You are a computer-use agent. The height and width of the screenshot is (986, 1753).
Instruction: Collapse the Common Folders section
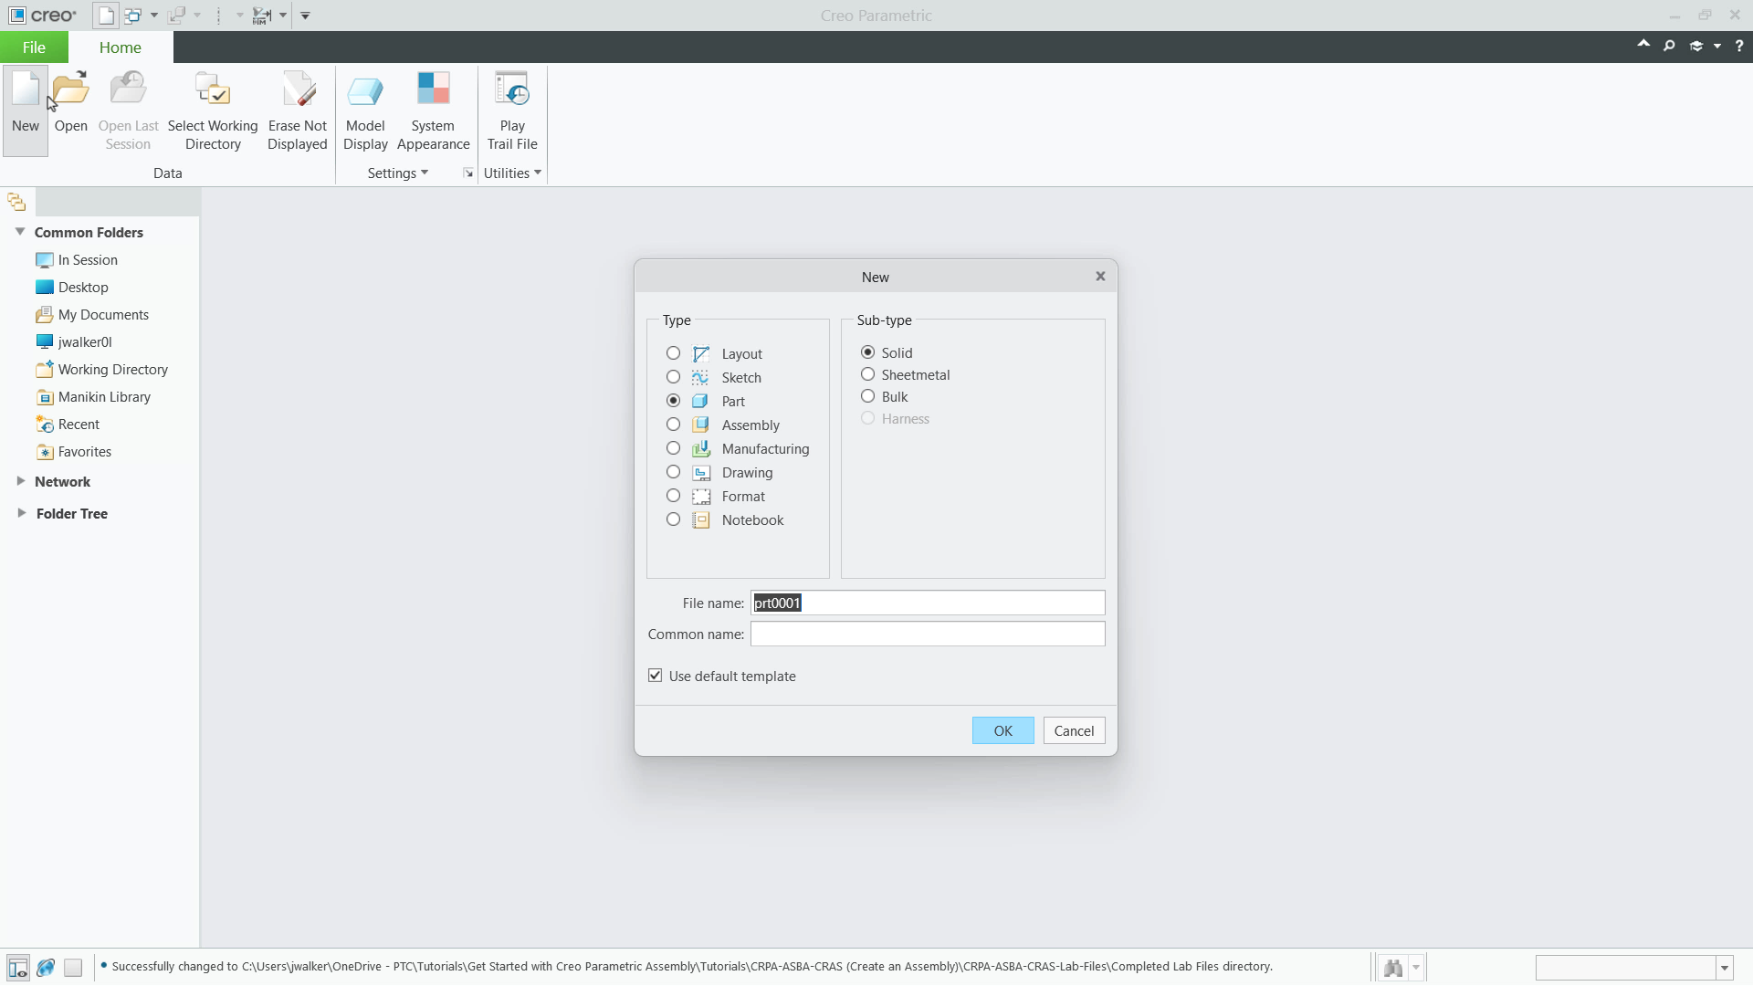tap(20, 232)
